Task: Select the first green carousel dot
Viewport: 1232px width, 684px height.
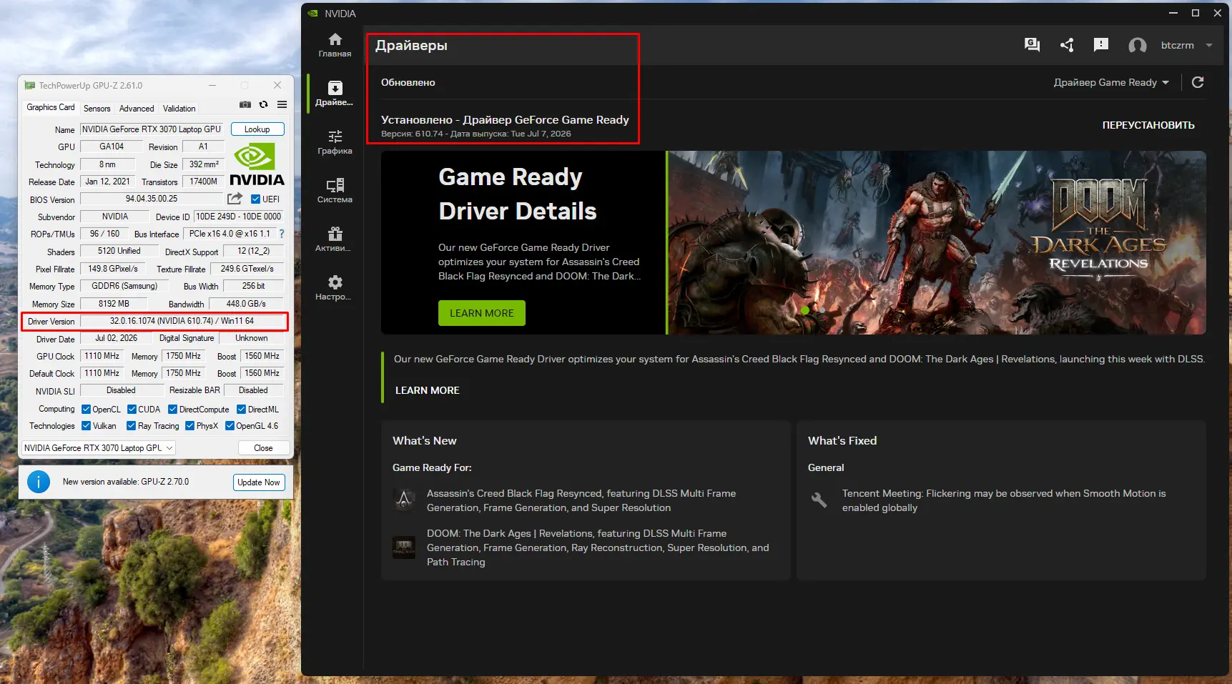Action: 806,310
